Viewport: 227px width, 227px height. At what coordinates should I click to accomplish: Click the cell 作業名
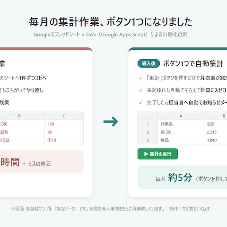pos(181,124)
